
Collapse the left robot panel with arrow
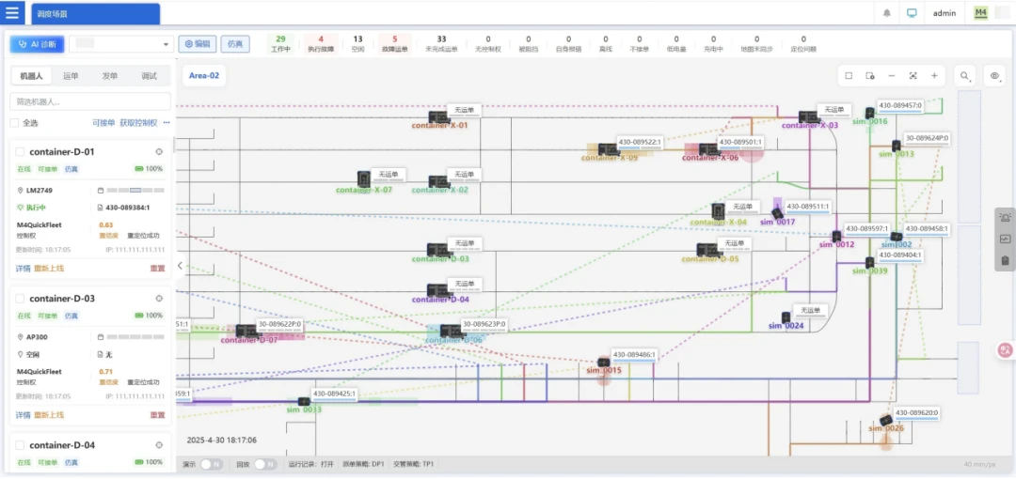[x=180, y=266]
